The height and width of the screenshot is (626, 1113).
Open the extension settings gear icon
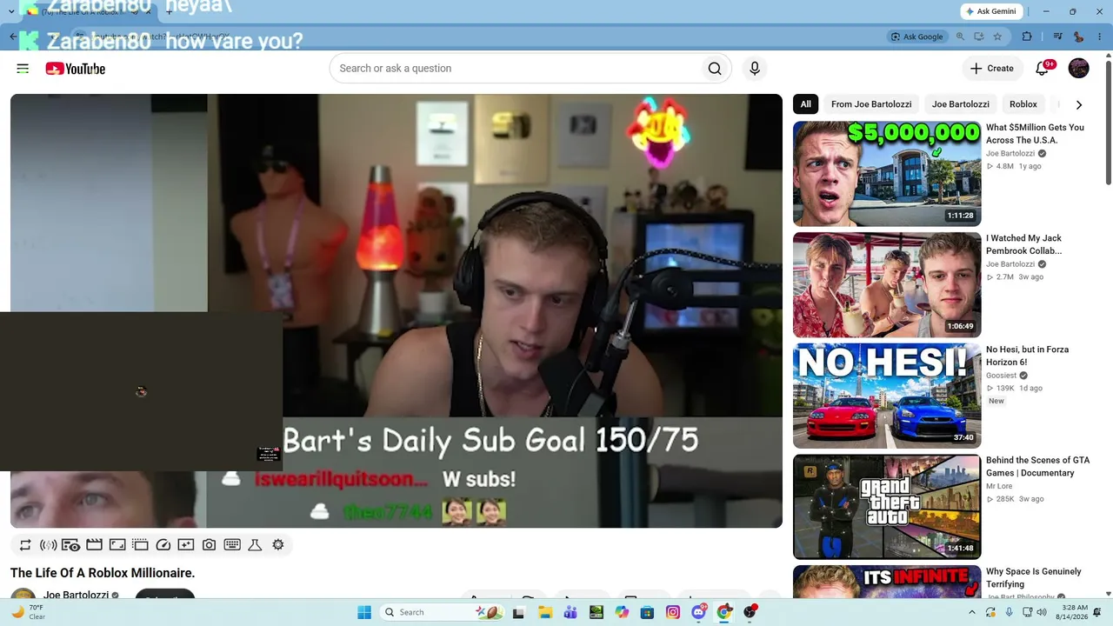(278, 545)
